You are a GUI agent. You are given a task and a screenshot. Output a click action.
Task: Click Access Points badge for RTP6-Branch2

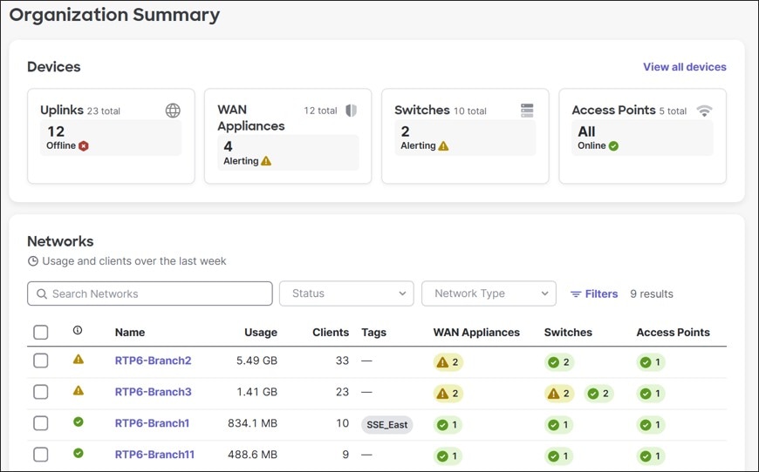point(651,362)
